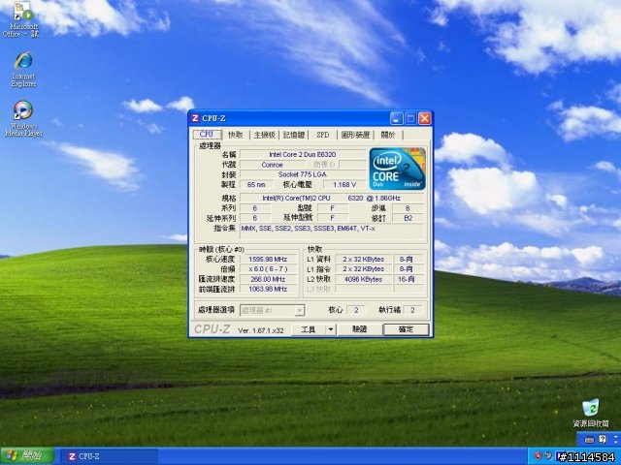Viewport: 621px width, 465px height.
Task: Click the 驗證 button
Action: coord(360,329)
